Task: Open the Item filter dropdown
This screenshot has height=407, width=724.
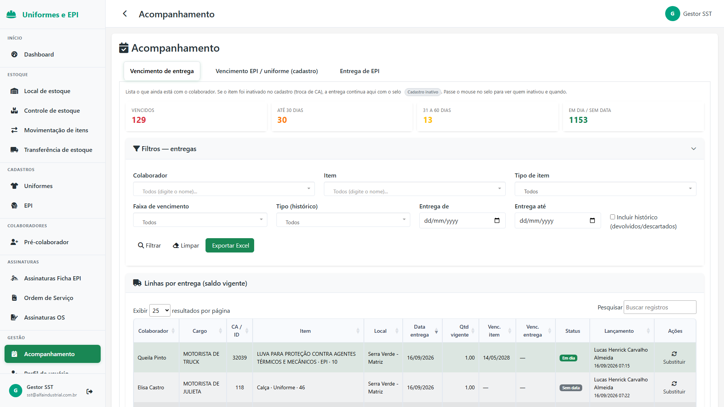Action: coord(415,189)
